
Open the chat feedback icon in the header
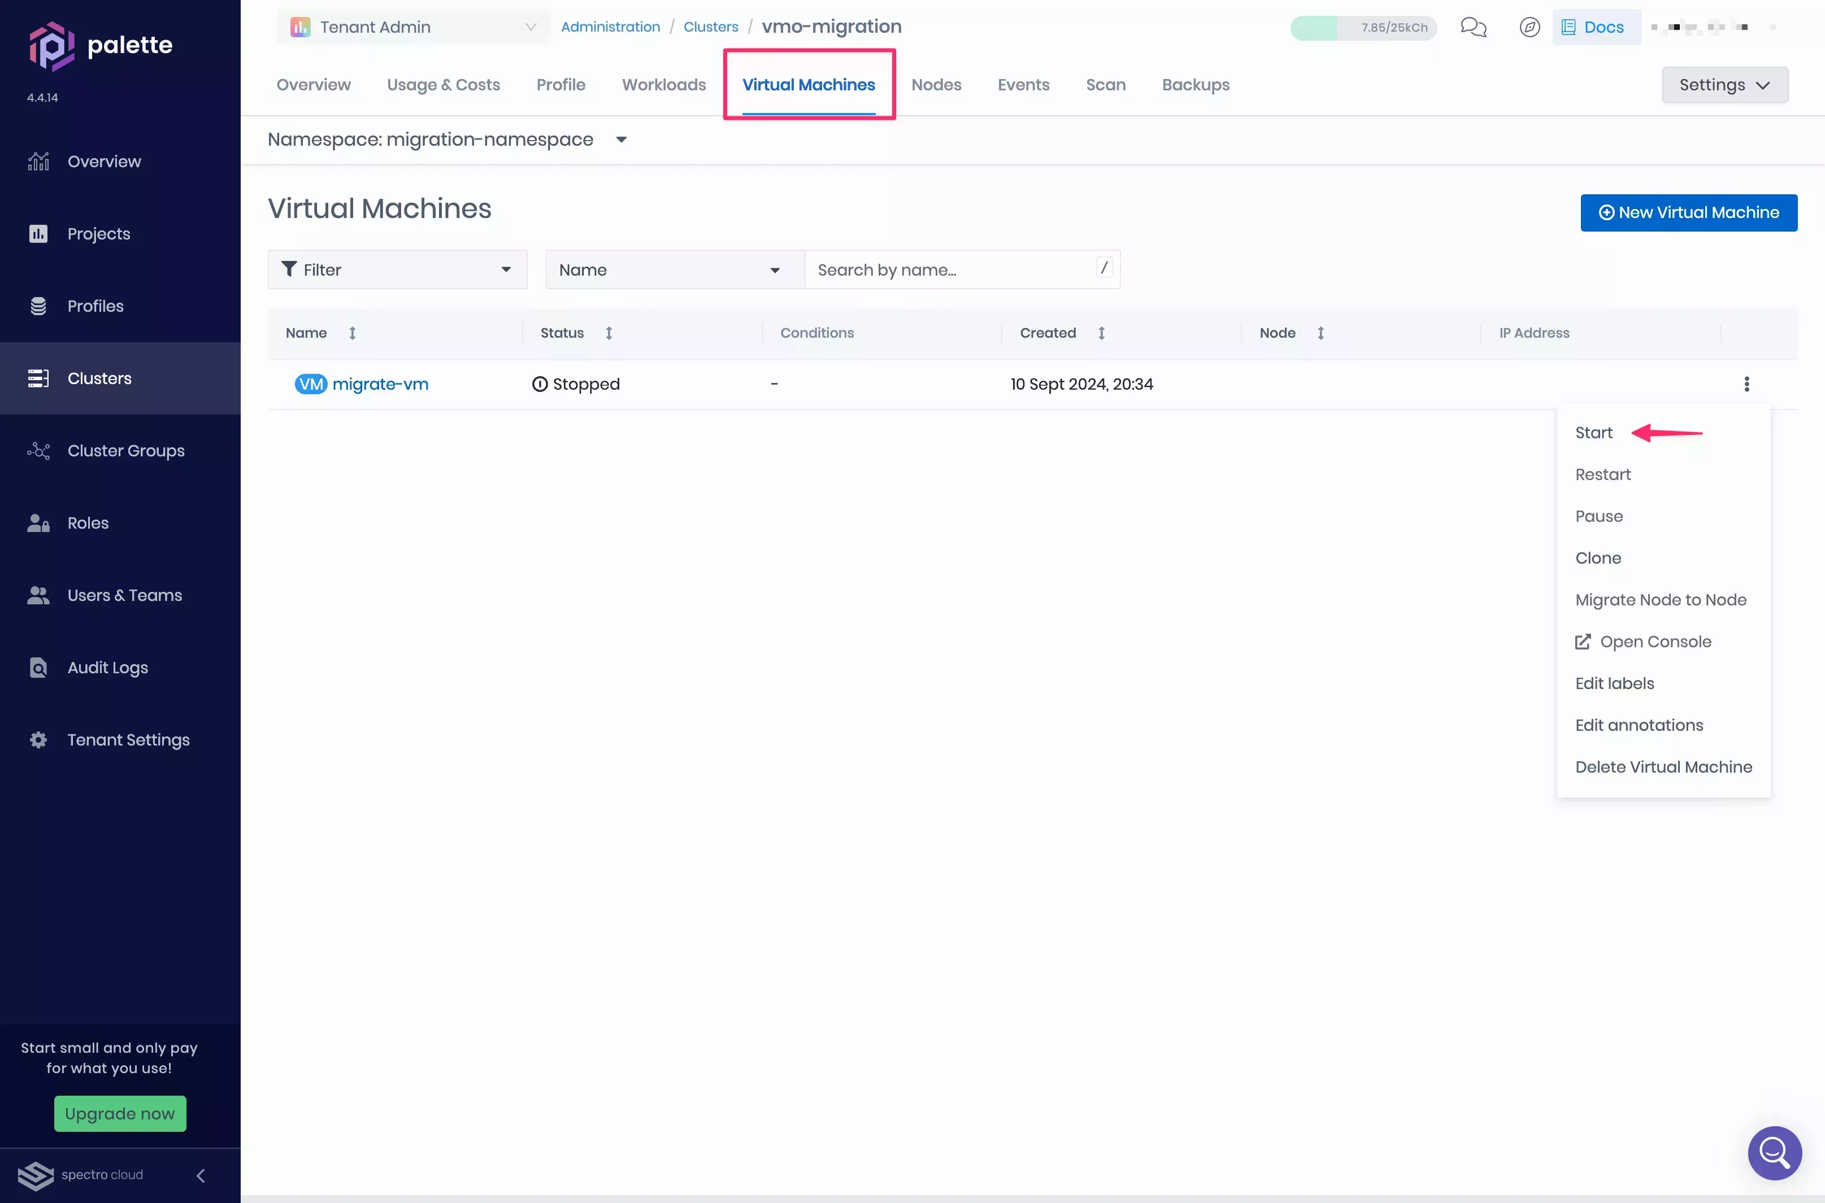pyautogui.click(x=1473, y=27)
